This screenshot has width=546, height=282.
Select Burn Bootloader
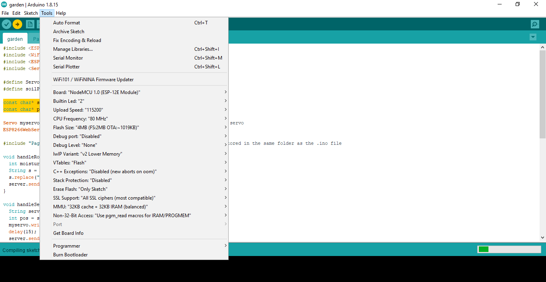tap(70, 254)
